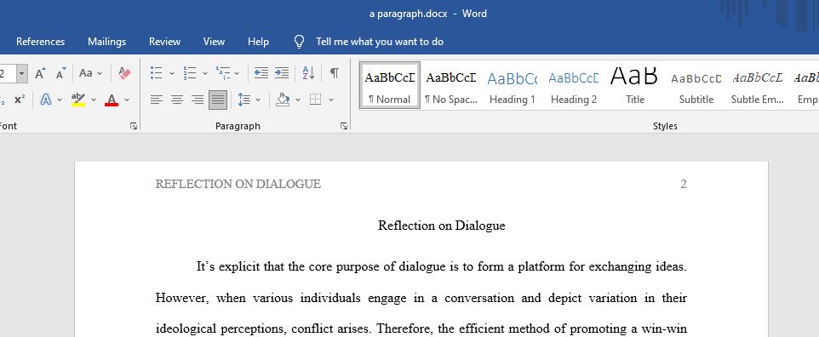Click the Numbering list icon

[x=190, y=73]
